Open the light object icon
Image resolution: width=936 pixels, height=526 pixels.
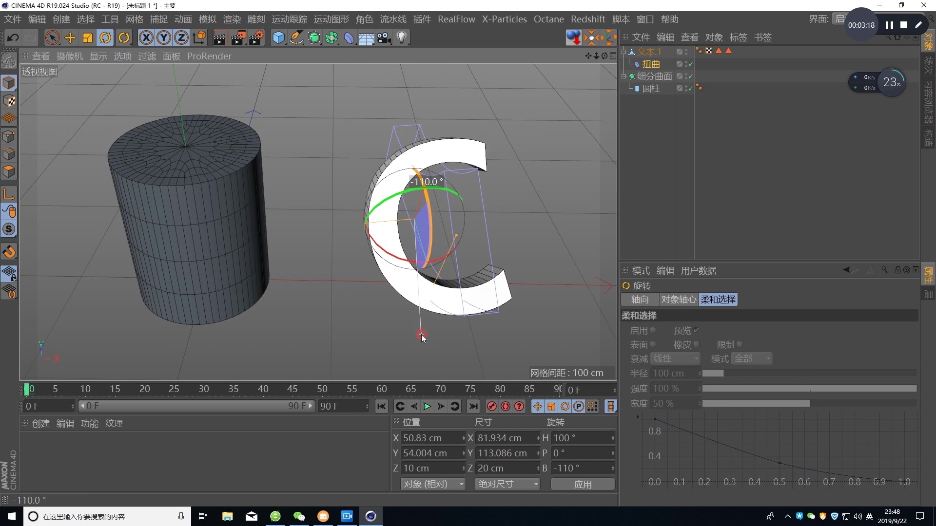(x=402, y=38)
